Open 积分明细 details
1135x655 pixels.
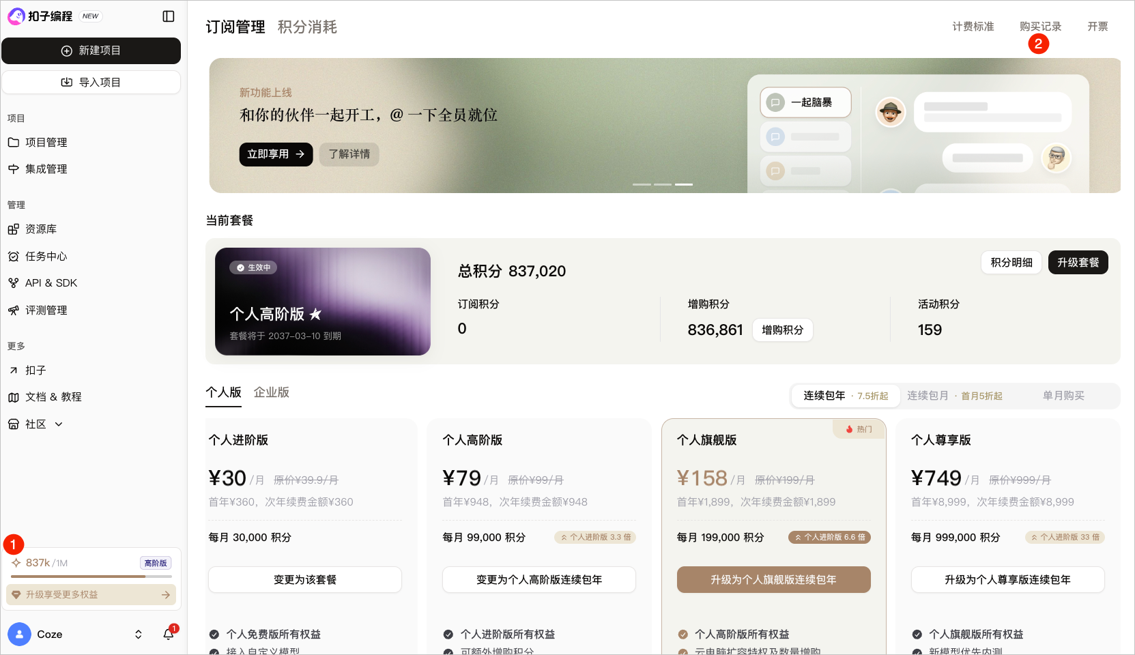[1011, 263]
